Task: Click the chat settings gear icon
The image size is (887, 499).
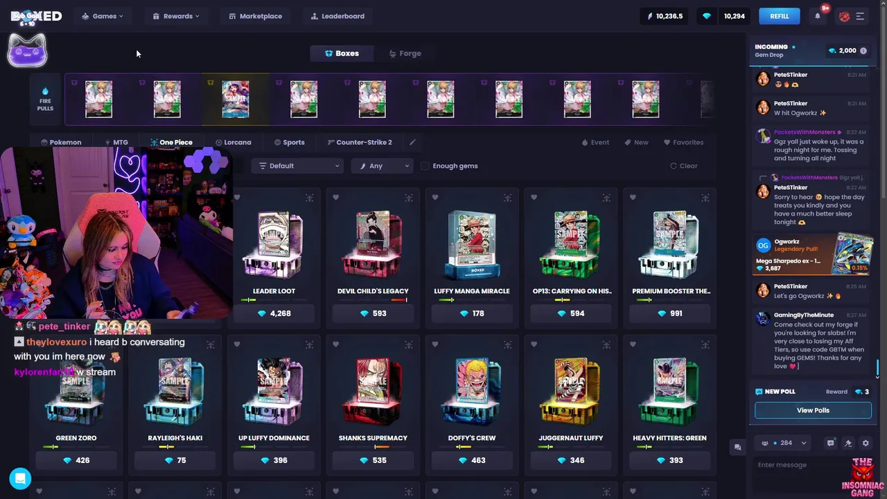Action: 866,443
